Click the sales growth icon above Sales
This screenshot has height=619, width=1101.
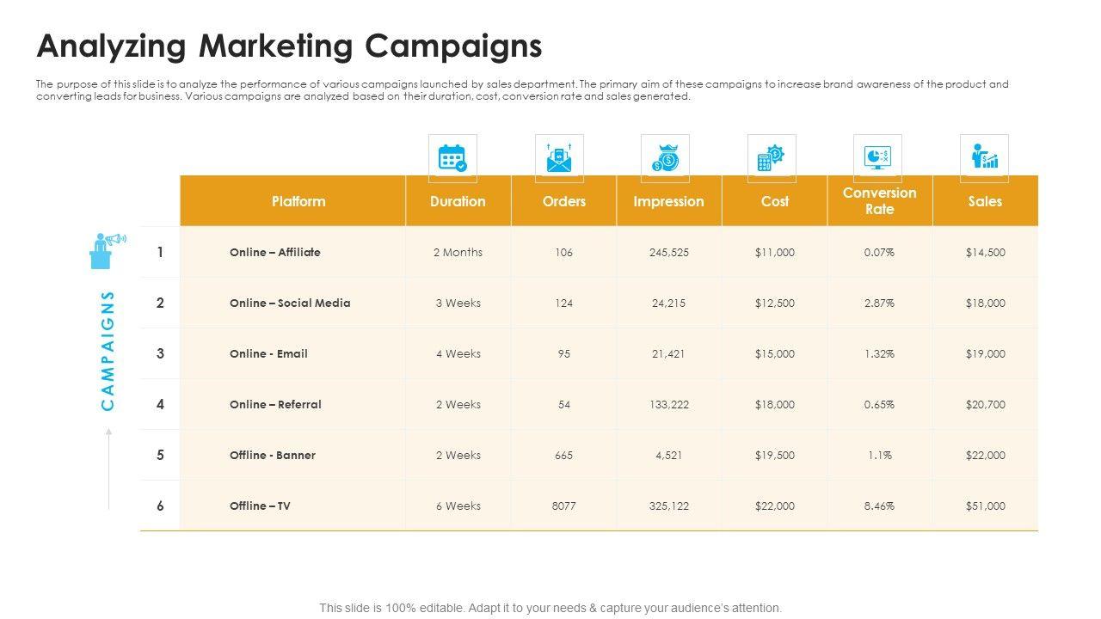point(984,158)
